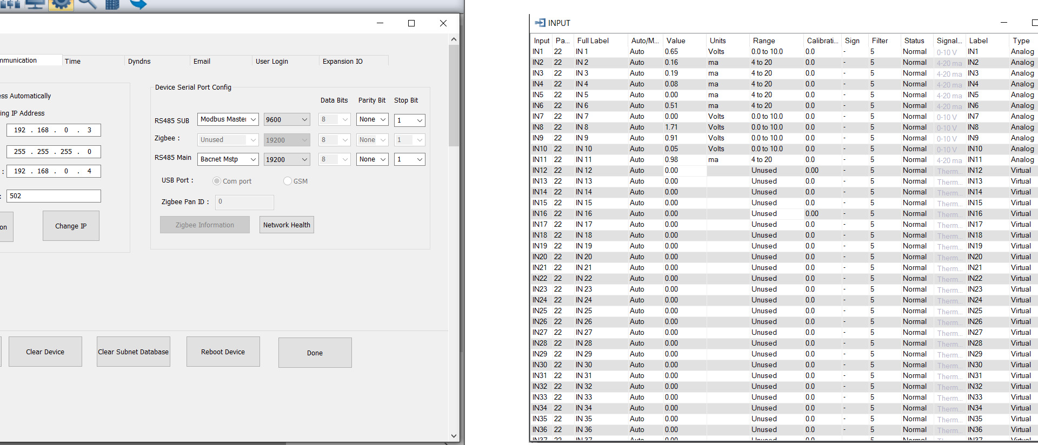The height and width of the screenshot is (445, 1038).
Task: Select the Com port radio button
Action: [217, 181]
